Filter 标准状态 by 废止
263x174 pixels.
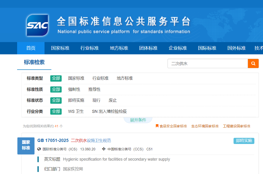[x=113, y=100]
